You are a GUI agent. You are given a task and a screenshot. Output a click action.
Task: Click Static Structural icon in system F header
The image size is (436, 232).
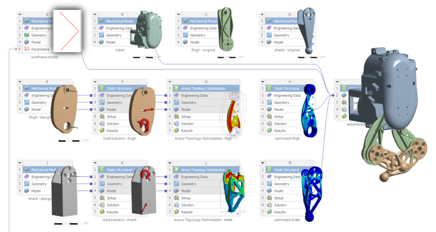[101, 88]
